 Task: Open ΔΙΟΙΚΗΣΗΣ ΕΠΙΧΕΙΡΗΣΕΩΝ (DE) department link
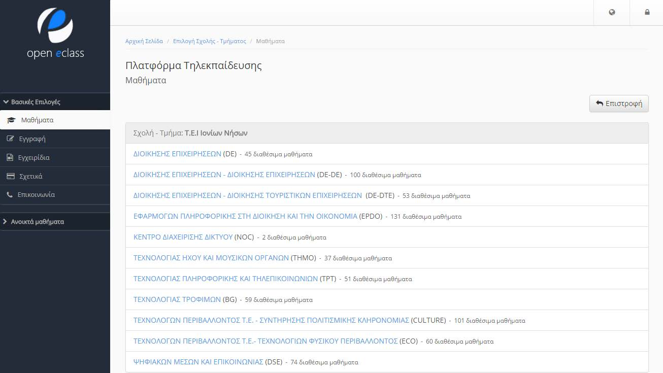[x=177, y=154]
